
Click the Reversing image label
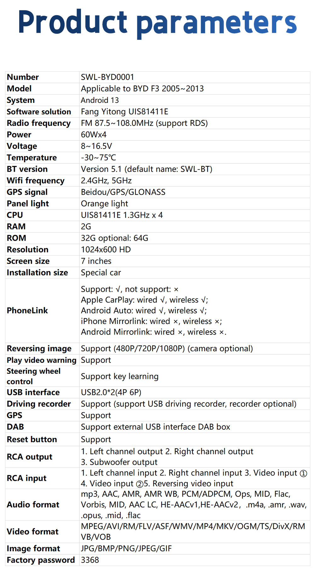pyautogui.click(x=39, y=349)
